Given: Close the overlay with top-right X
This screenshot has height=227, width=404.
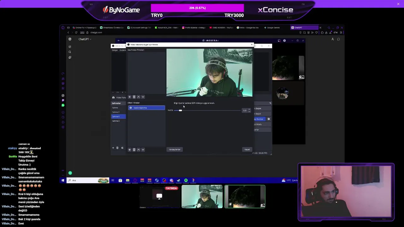Looking at the screenshot, I should coord(398,4).
